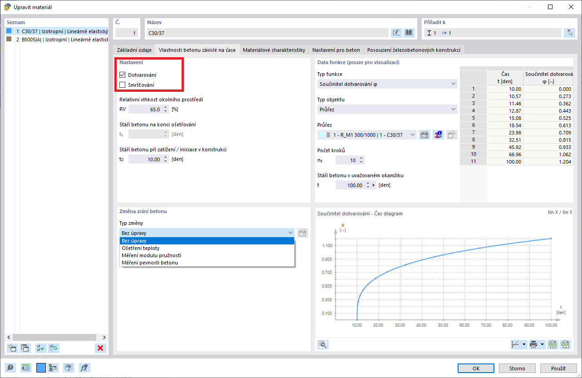Click the edit cross-section icon beside Průřez
The width and height of the screenshot is (582, 378).
(x=424, y=134)
